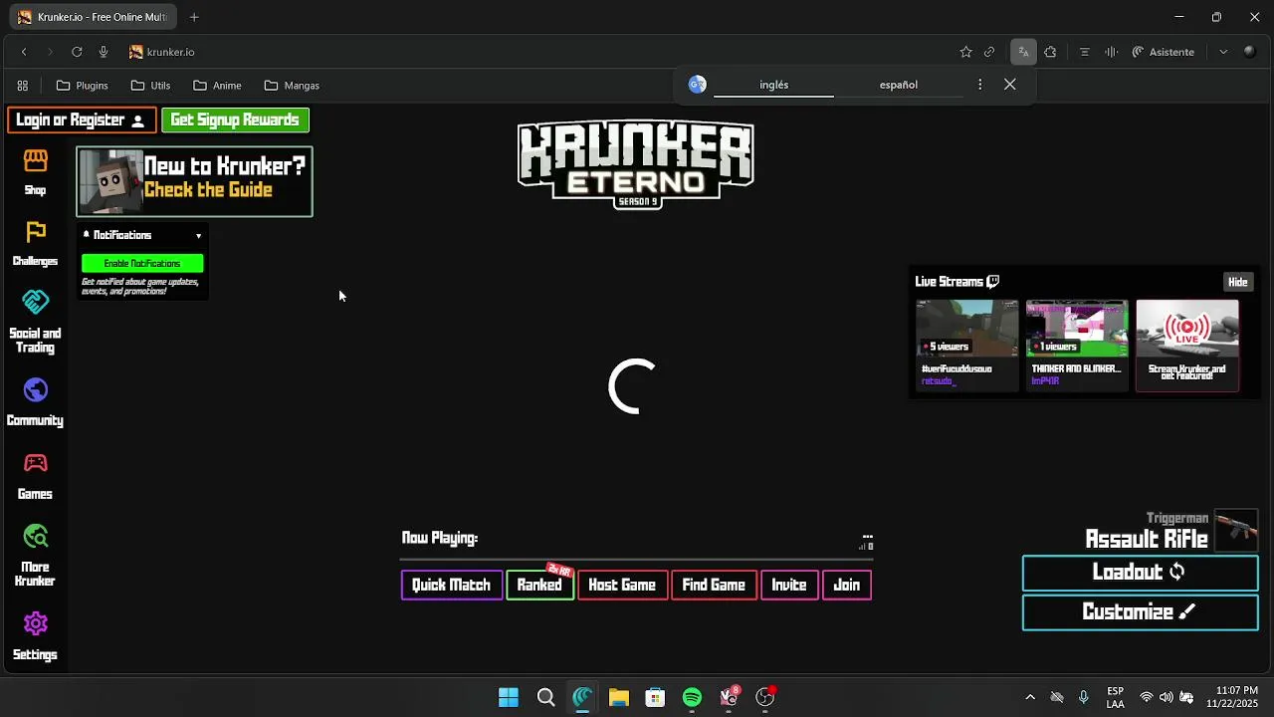This screenshot has width=1274, height=717.
Task: Select español in the translate popup
Action: pos(898,85)
